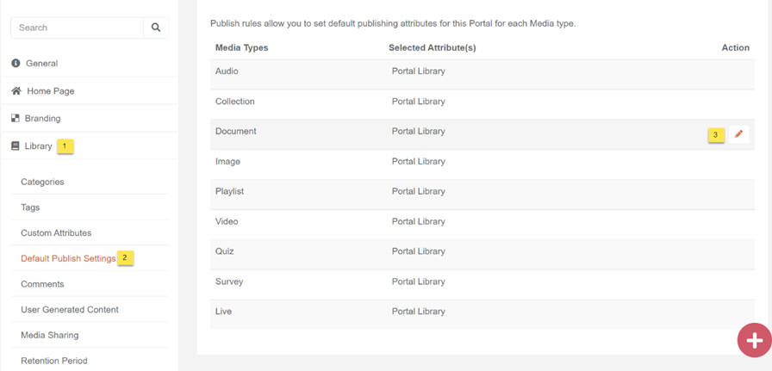Screen dimensions: 772x371
Task: Click the search magnifier icon button
Action: pyautogui.click(x=156, y=28)
